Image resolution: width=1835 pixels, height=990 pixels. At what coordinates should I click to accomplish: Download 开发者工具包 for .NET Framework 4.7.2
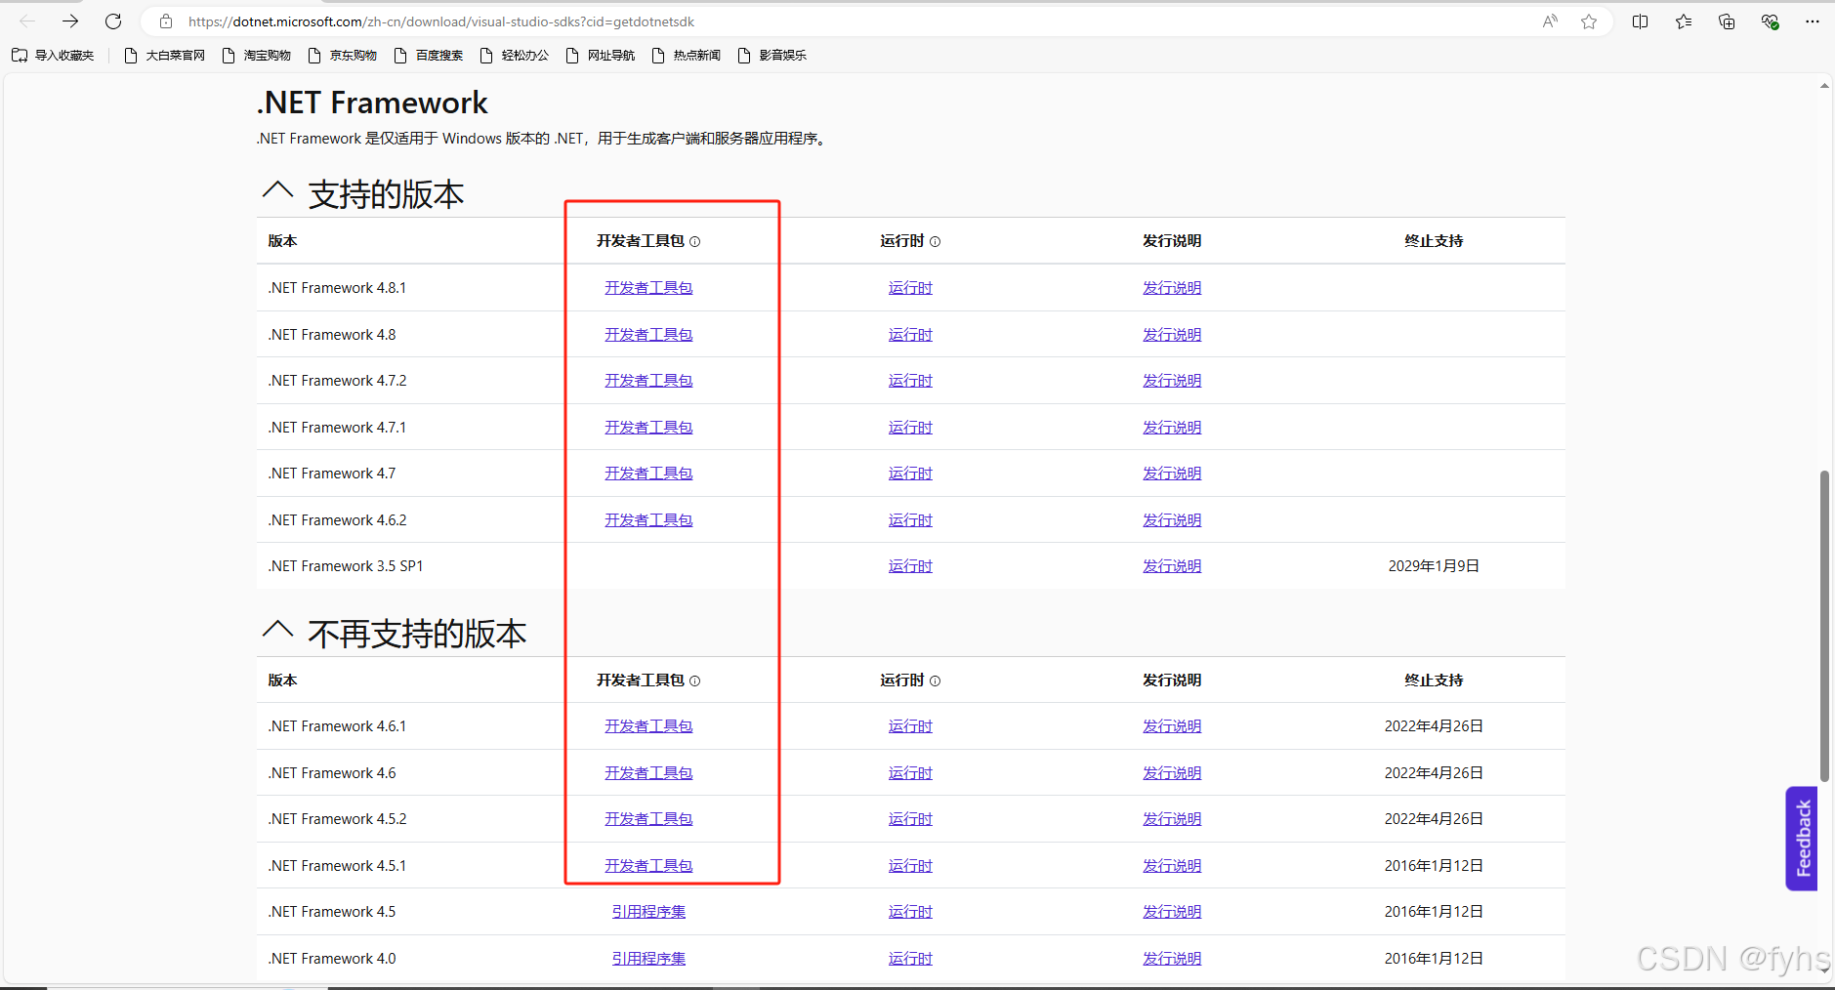click(x=648, y=381)
